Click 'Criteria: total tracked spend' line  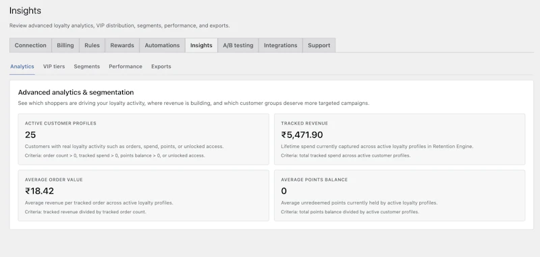point(346,155)
